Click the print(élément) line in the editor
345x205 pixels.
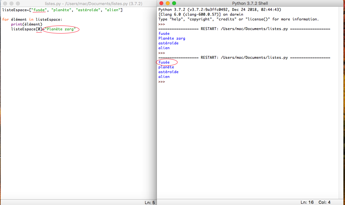[26, 24]
